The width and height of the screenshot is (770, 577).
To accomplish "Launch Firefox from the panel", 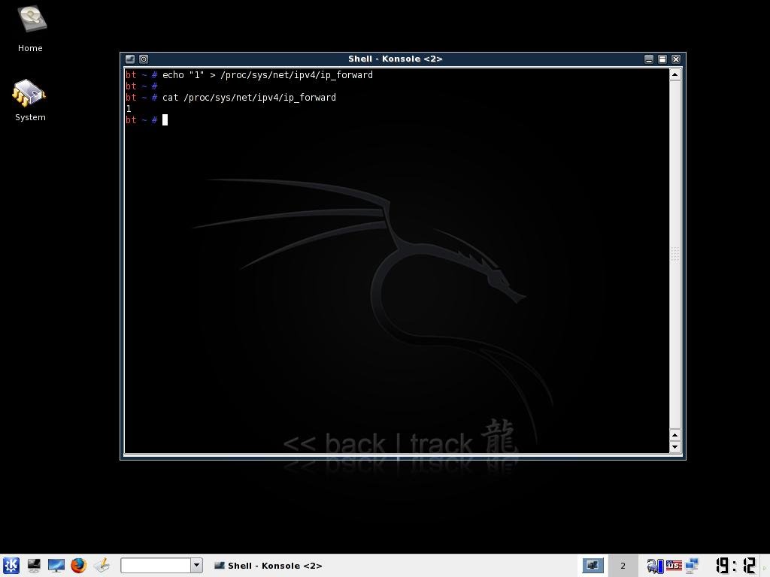I will pyautogui.click(x=79, y=565).
